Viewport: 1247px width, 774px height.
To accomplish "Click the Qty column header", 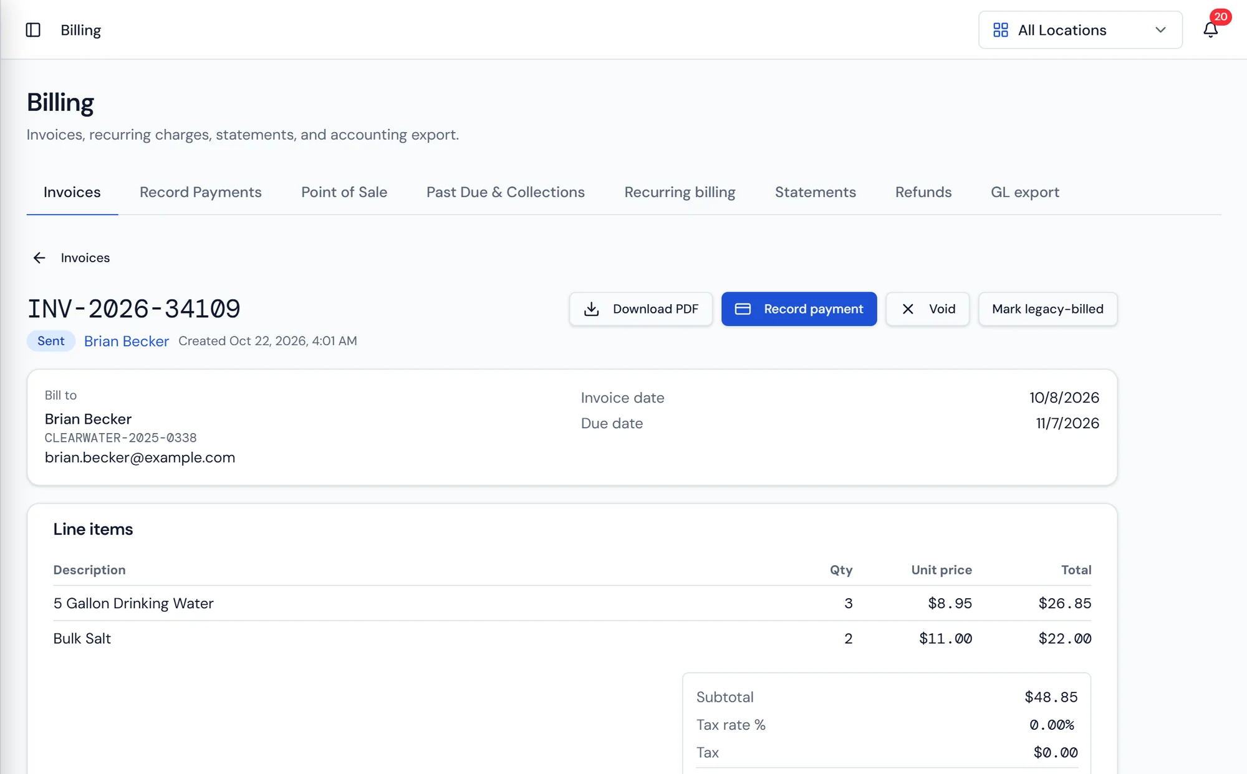I will (x=841, y=570).
